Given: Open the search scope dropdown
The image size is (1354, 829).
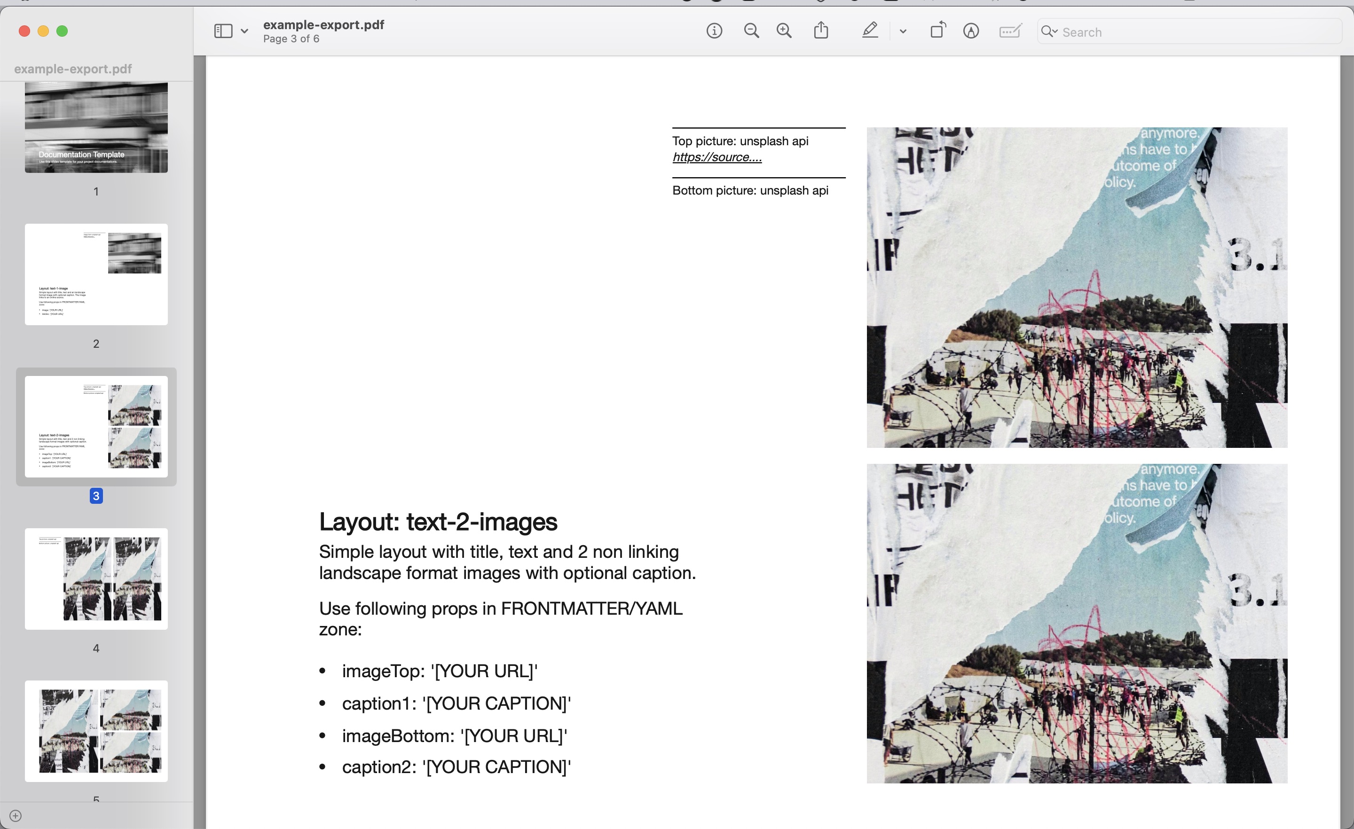Looking at the screenshot, I should point(1055,31).
